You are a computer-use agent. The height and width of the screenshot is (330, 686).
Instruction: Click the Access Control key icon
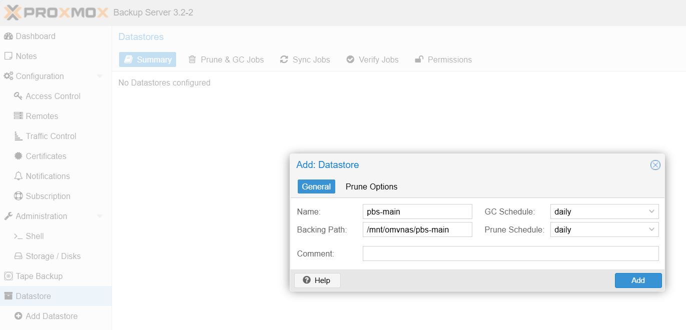18,96
